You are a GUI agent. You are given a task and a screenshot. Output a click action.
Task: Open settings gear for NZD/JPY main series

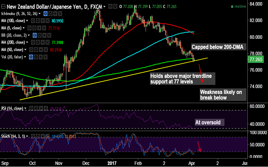point(116,7)
